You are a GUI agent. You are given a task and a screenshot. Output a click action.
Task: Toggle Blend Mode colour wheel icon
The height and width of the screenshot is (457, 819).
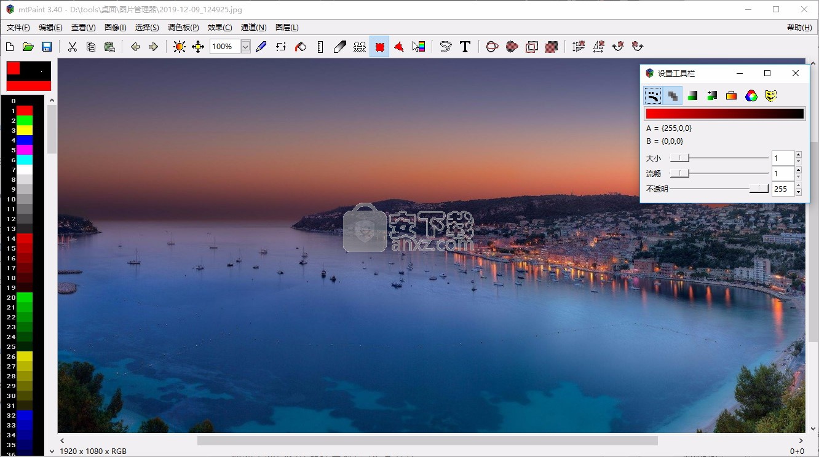(x=751, y=95)
